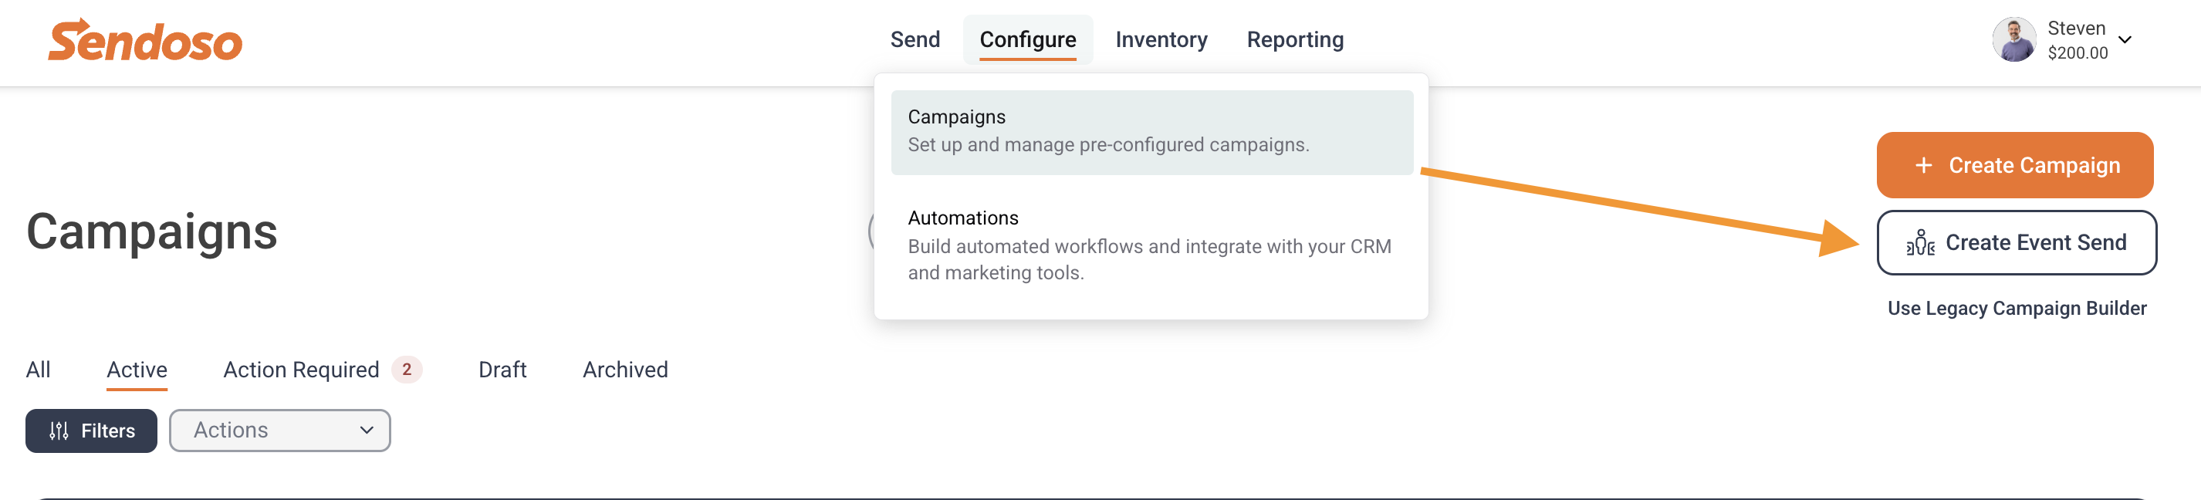
Task: Open the Actions dropdown
Action: [x=279, y=430]
